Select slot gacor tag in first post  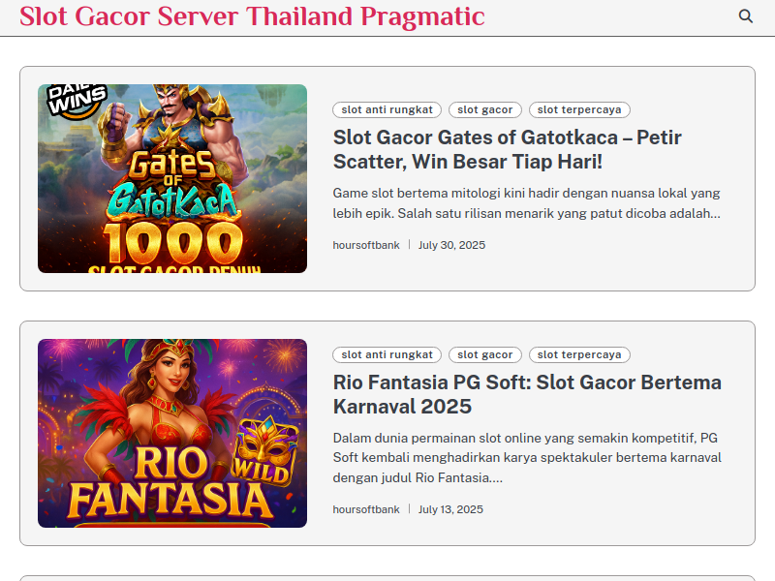pos(485,109)
